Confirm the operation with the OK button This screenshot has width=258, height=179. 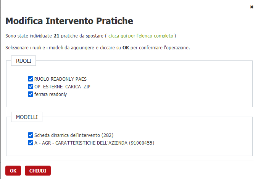[x=13, y=171]
